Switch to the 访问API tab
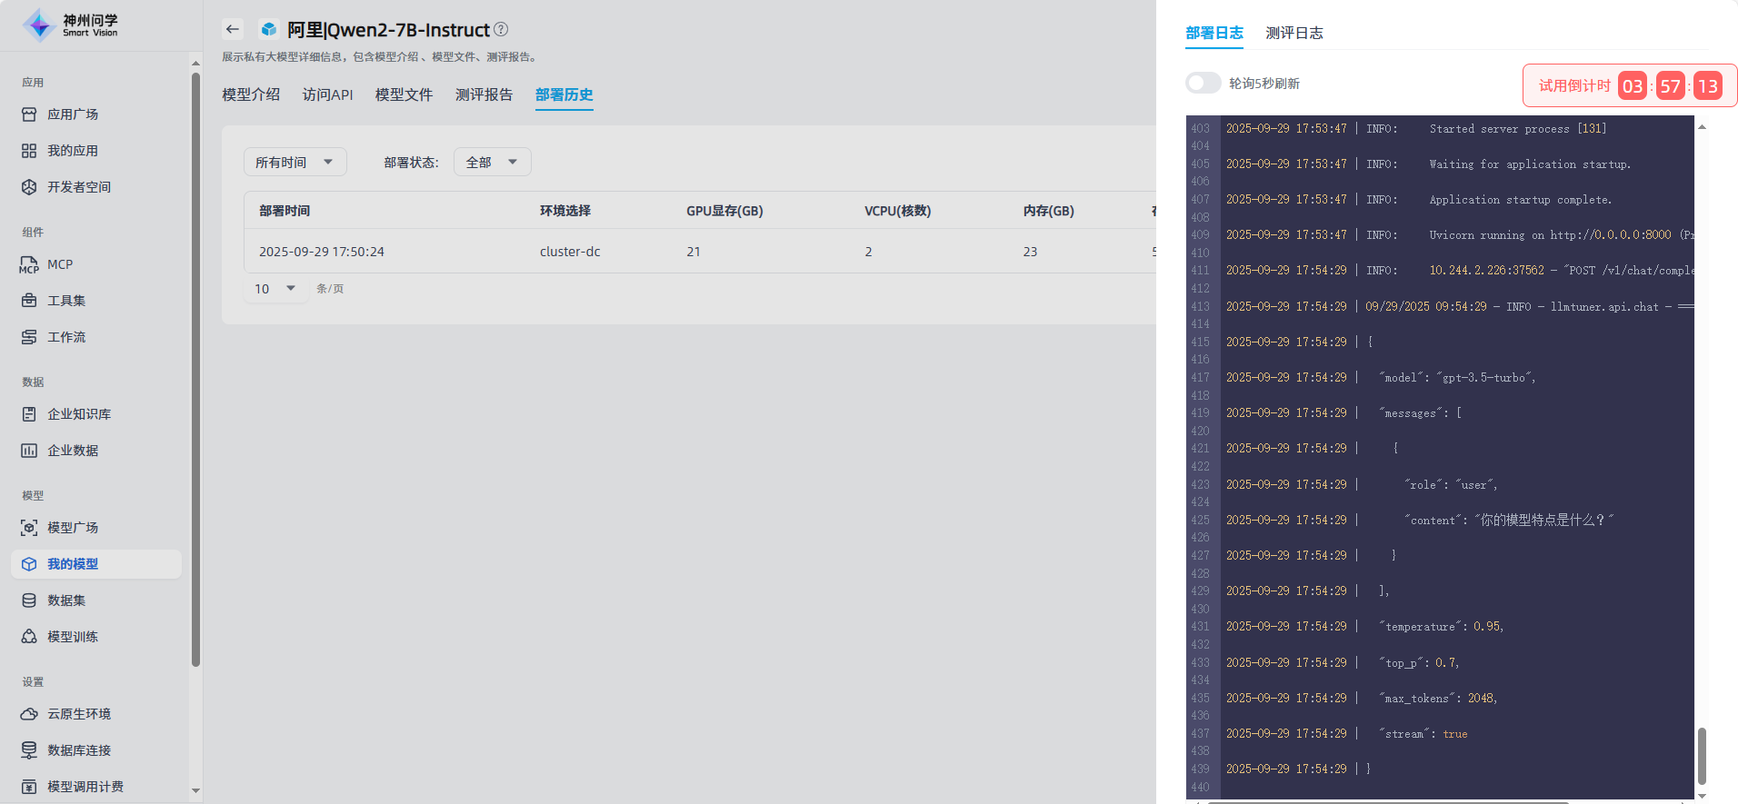Screen dimensions: 1738x804 (327, 94)
